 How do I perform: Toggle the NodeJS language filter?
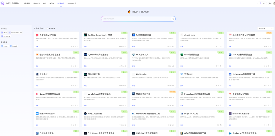click(x=14, y=46)
